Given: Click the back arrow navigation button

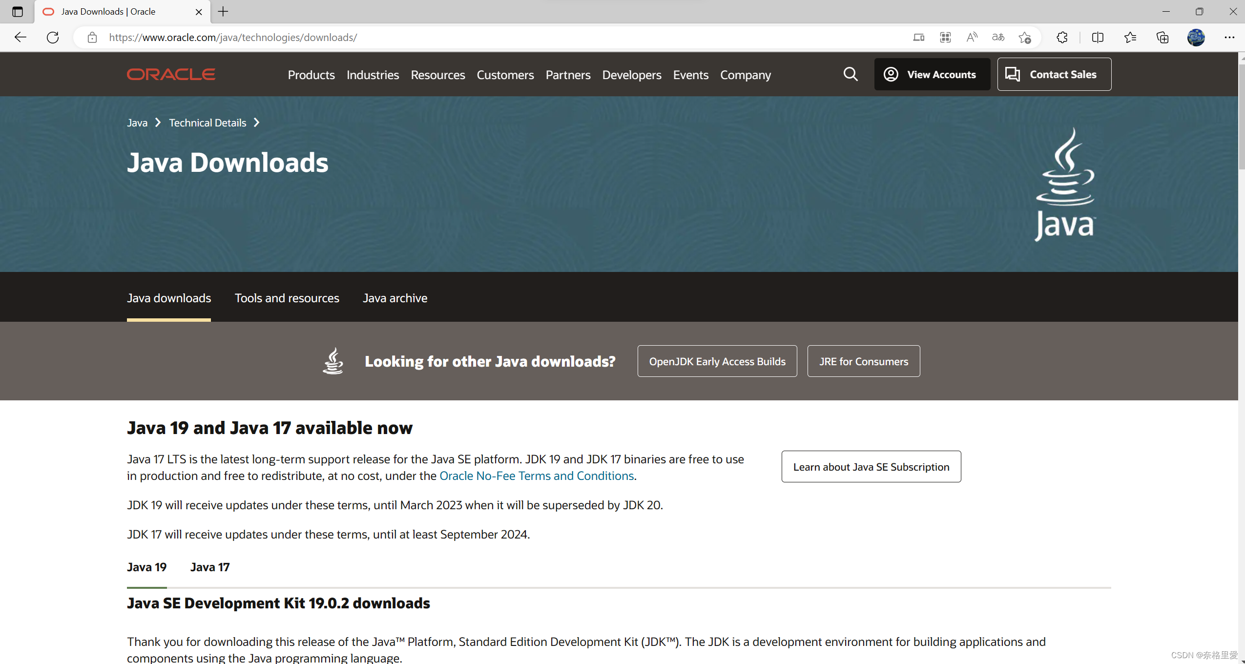Looking at the screenshot, I should [x=21, y=38].
